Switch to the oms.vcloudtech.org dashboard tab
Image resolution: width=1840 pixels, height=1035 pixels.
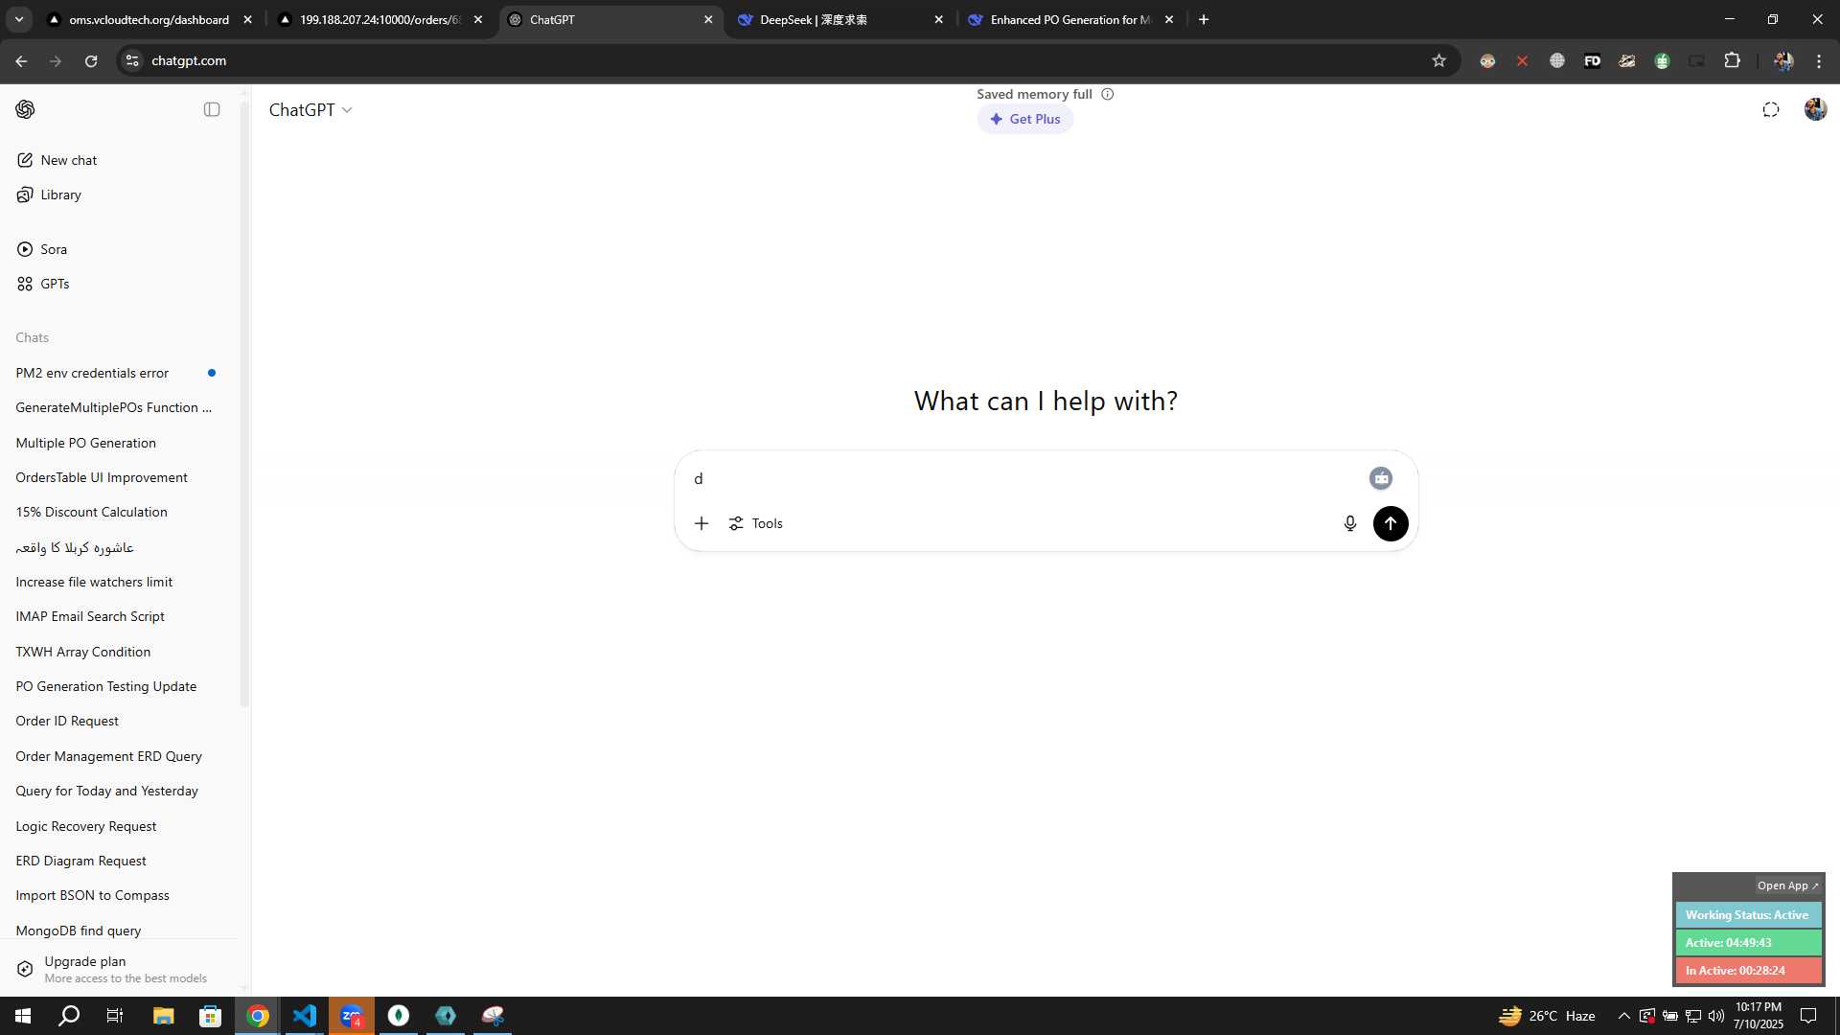click(x=149, y=19)
